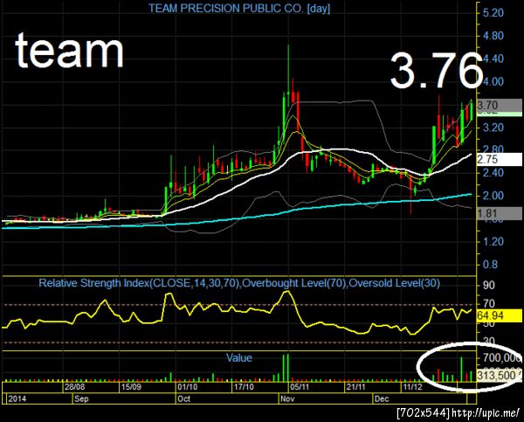
Task: Click the large team ticker text
Action: pyautogui.click(x=69, y=51)
